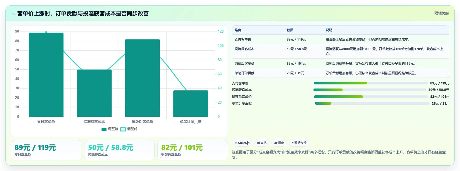Click the 退款后客单价 progress bar
The width and height of the screenshot is (460, 171).
point(371,97)
